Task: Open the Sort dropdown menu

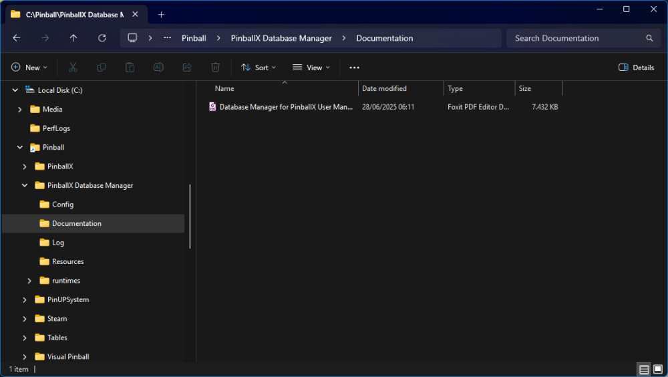Action: tap(258, 68)
